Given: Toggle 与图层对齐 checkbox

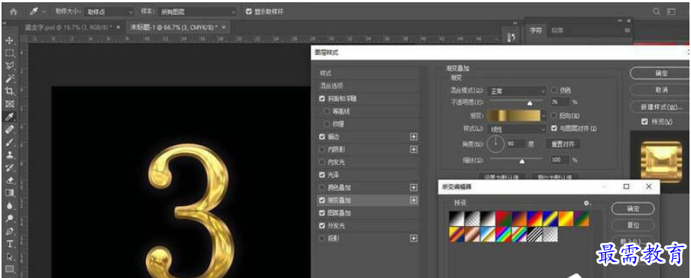Looking at the screenshot, I should (554, 128).
